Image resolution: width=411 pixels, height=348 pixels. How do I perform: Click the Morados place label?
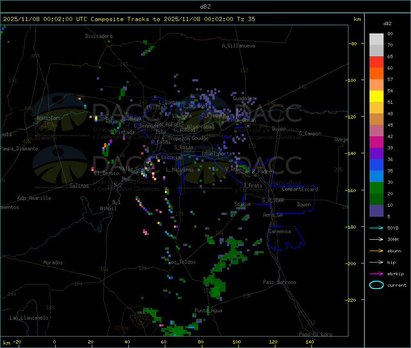pyautogui.click(x=53, y=262)
